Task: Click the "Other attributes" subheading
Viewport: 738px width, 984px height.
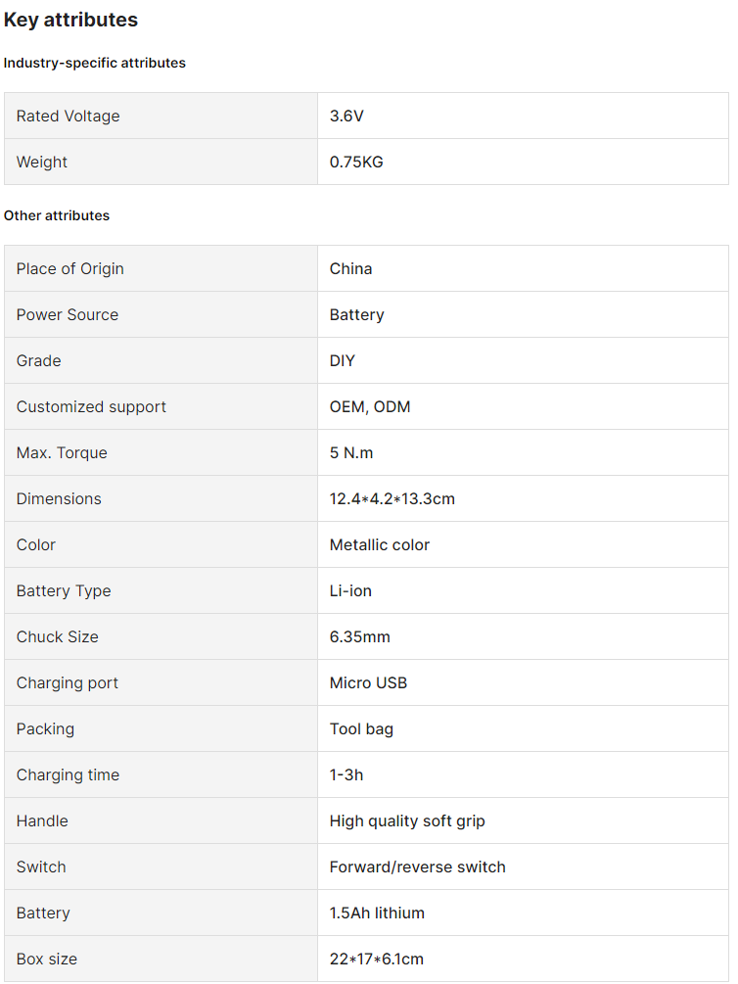Action: coord(57,215)
